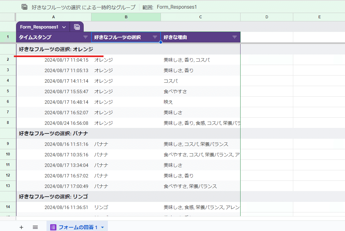Select the 映え cell in row 6
Screen dimensions: 345x231
point(201,102)
